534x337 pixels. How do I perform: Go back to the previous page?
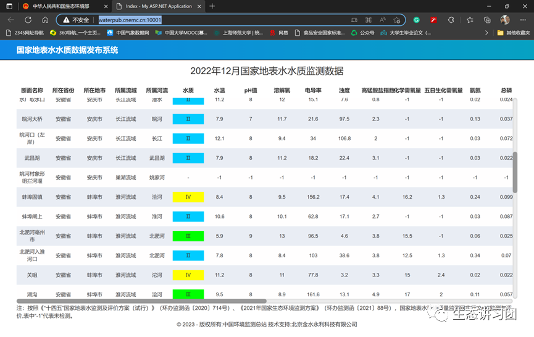pyautogui.click(x=11, y=20)
